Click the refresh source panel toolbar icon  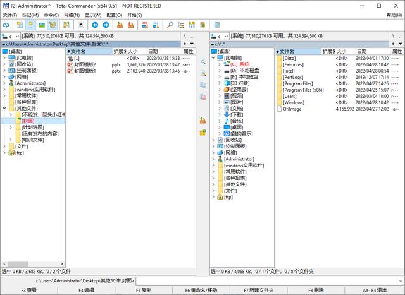click(6, 25)
